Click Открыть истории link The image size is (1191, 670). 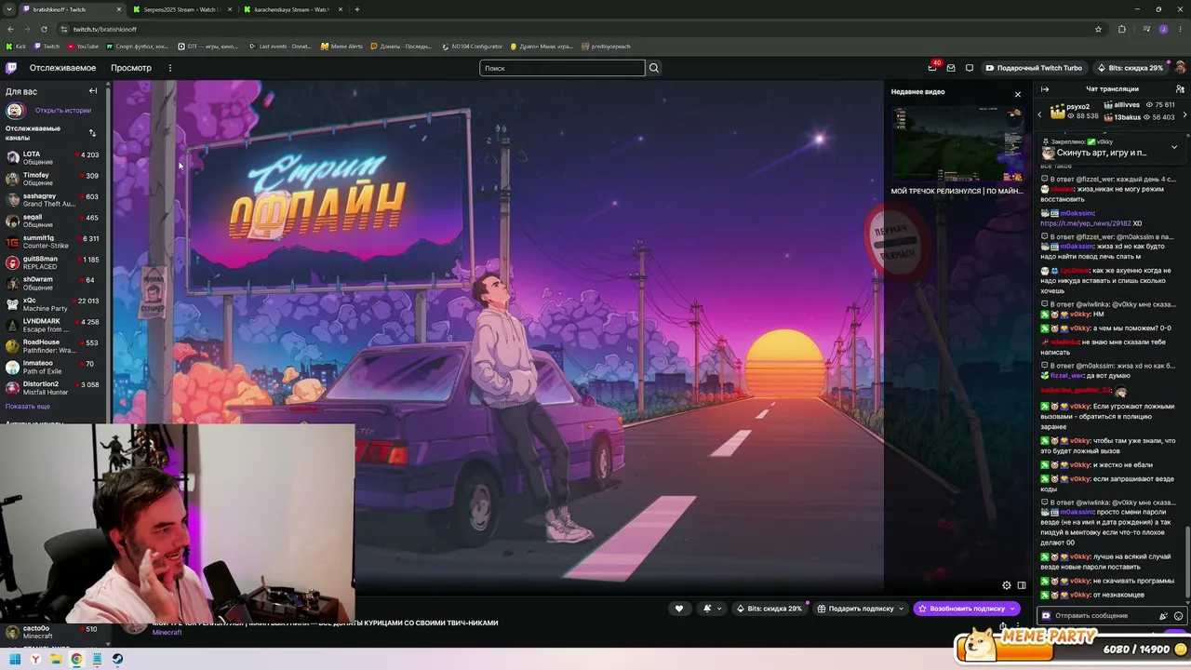[x=63, y=111]
